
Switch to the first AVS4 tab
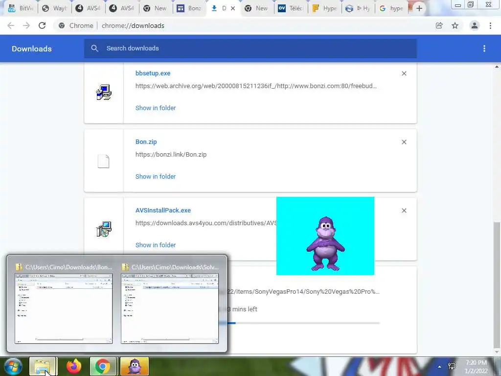click(88, 8)
